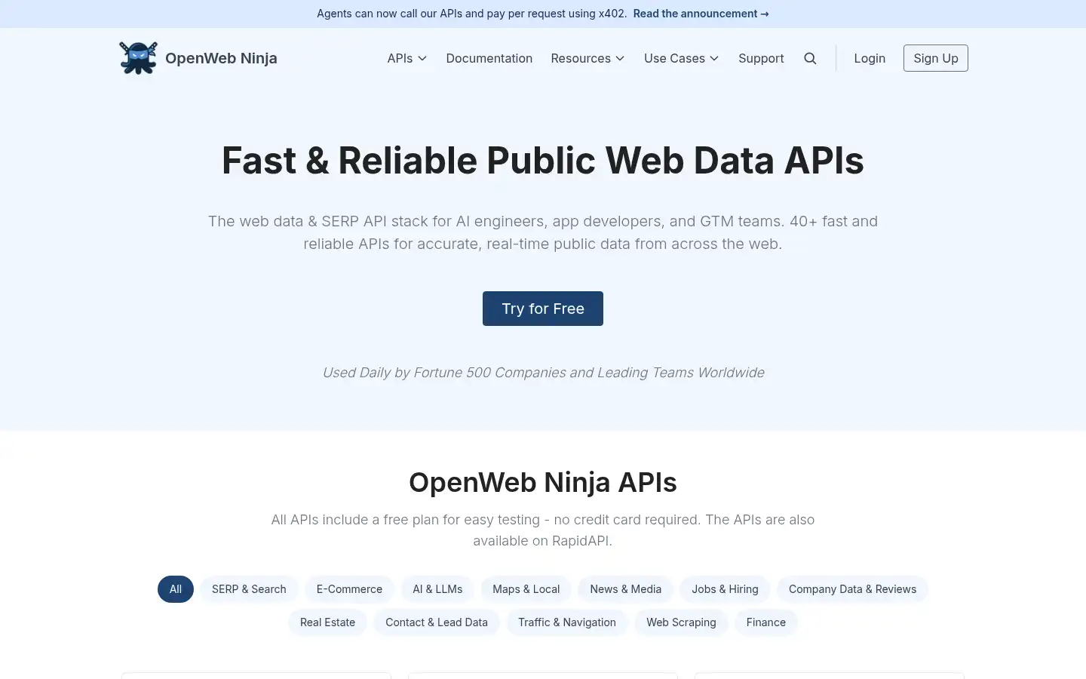Select the E-Commerce filter
The image size is (1086, 679).
pos(349,589)
